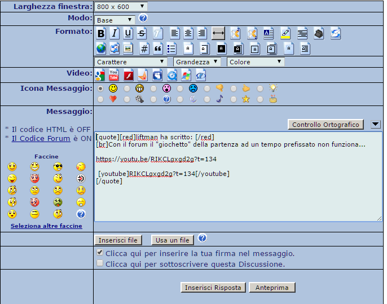The image size is (387, 304).
Task: Open the Larghezza finestra 800 x 600 dropdown
Action: click(x=121, y=7)
